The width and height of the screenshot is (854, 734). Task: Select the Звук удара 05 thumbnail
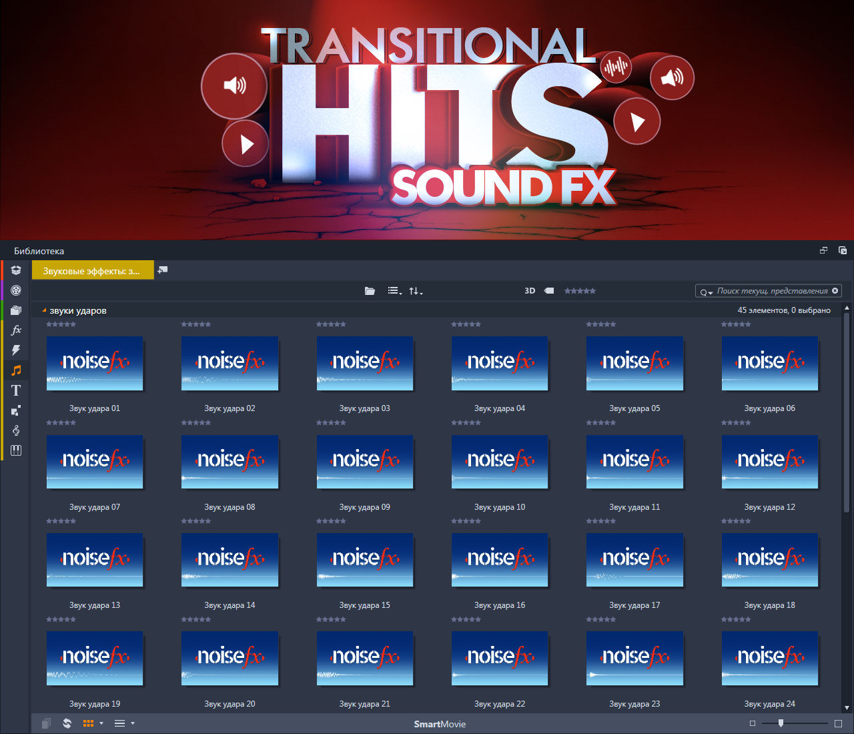[x=634, y=364]
